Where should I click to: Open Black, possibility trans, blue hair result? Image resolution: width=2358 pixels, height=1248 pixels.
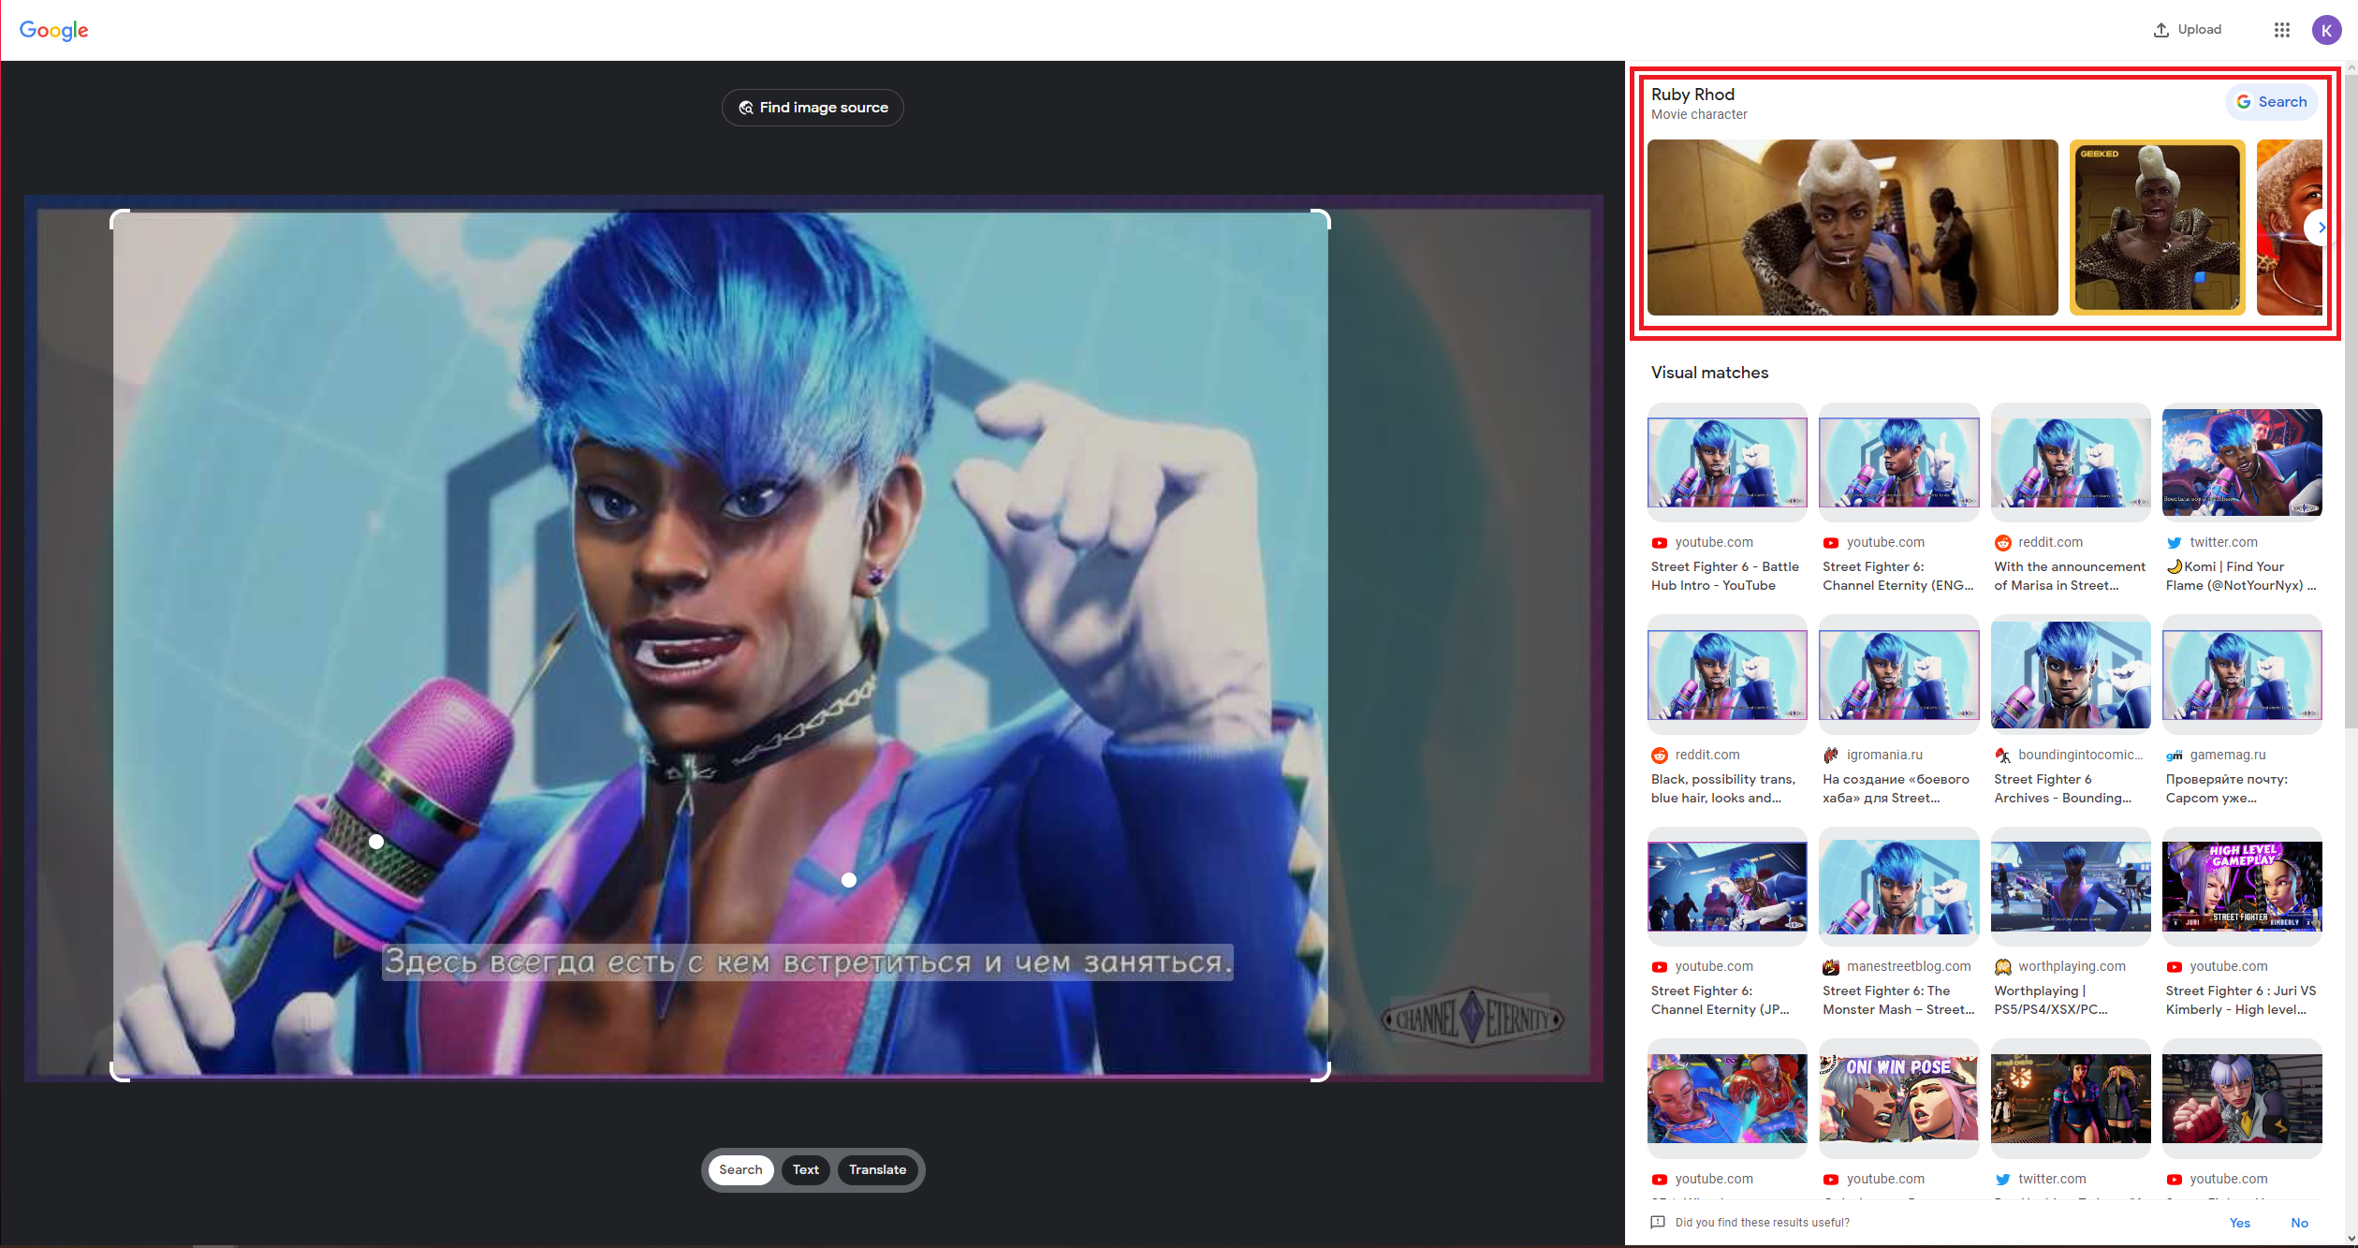pos(1722,788)
